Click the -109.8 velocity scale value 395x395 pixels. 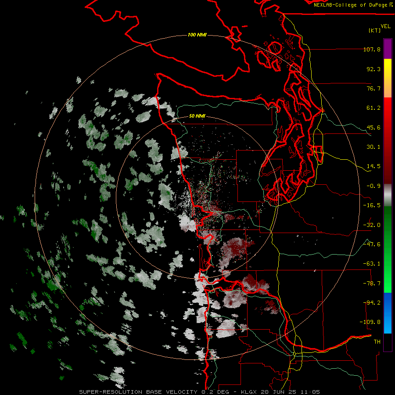(370, 322)
